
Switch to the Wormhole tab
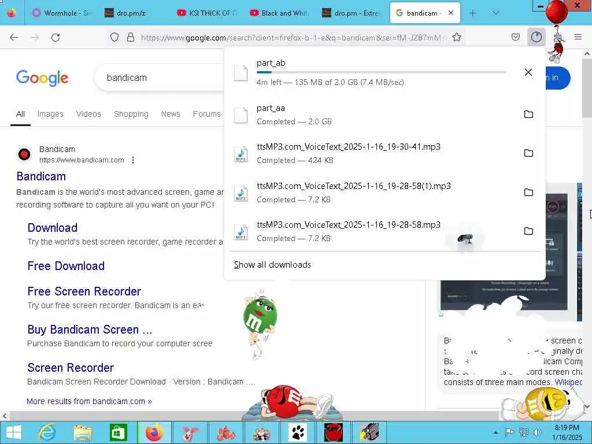[62, 13]
